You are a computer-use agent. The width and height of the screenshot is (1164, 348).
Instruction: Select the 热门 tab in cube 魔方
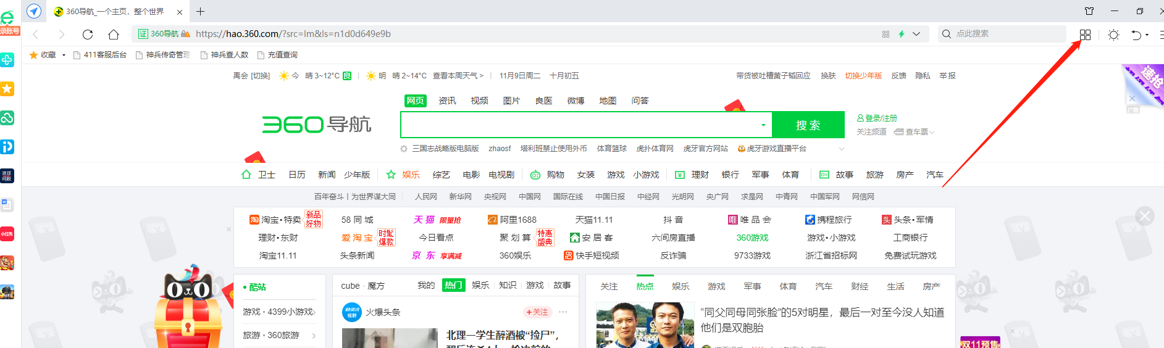453,285
